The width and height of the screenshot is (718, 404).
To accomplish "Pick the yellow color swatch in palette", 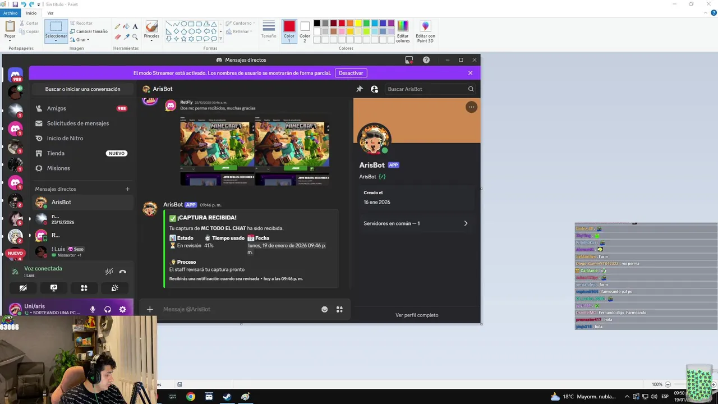I will pos(358,23).
